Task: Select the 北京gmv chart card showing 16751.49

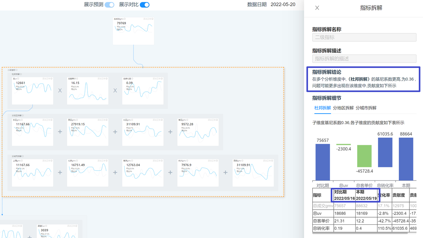Action: click(x=88, y=173)
